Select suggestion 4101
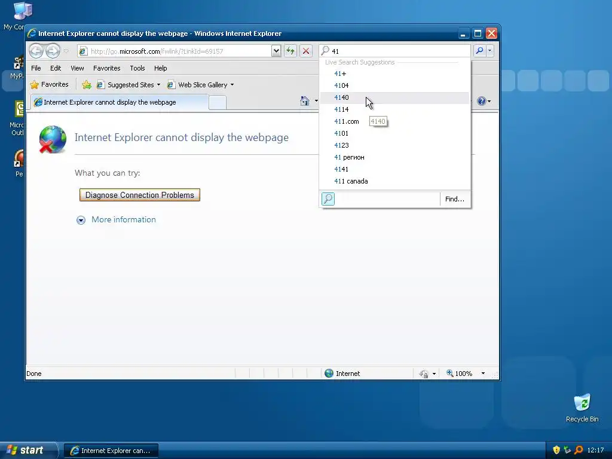The width and height of the screenshot is (612, 459). coord(394,133)
